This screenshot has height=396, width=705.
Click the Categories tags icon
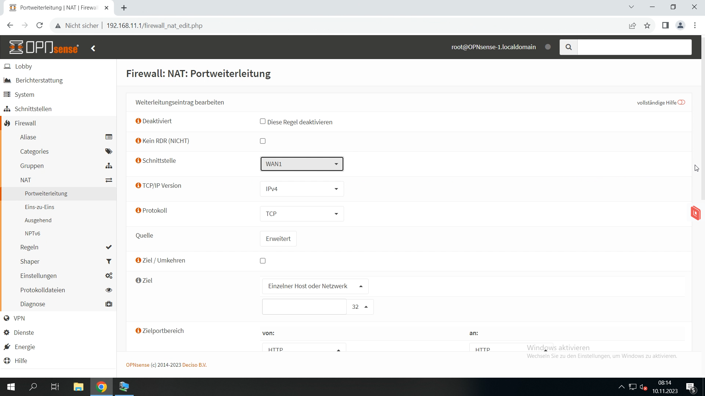pos(109,151)
